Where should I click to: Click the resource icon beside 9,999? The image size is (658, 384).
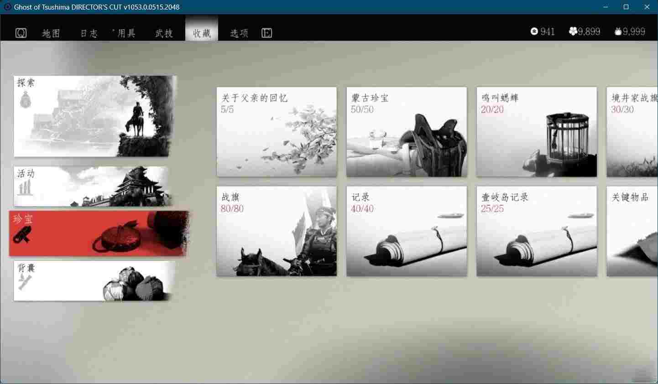point(618,31)
